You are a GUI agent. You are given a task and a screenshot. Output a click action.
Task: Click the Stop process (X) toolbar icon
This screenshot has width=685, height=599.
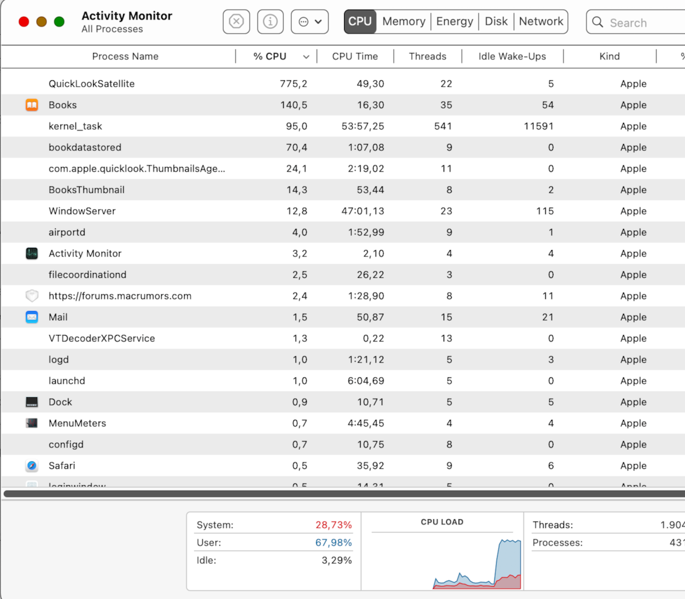click(236, 21)
